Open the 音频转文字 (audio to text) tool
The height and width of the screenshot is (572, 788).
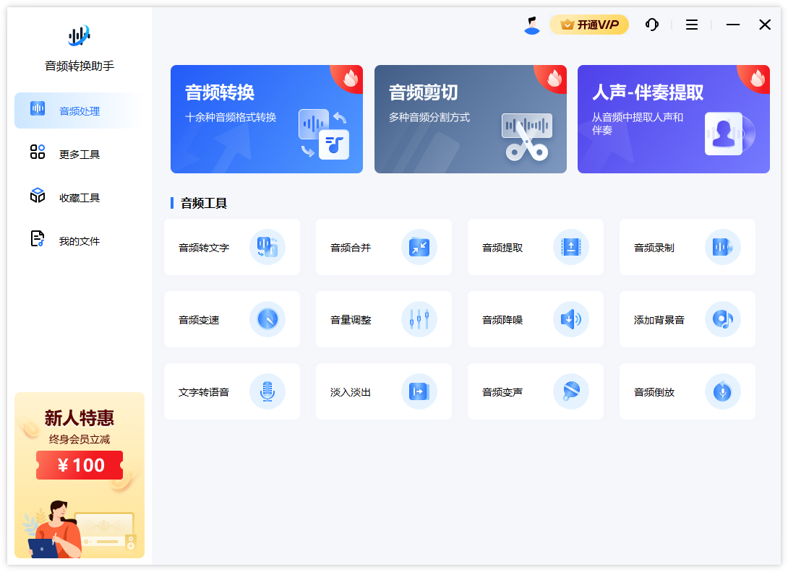[232, 247]
